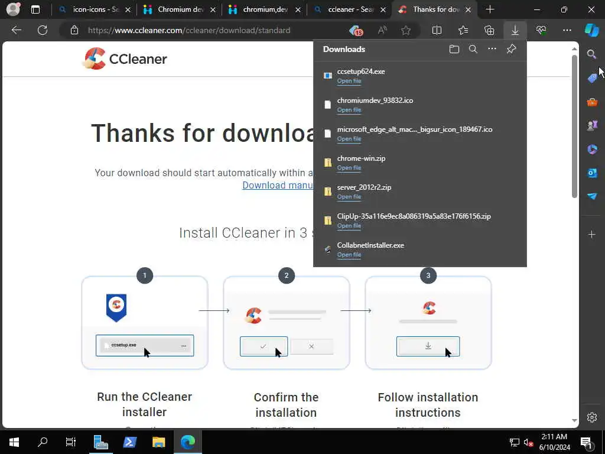Open the shopping coupons badge icon
Screen dimensions: 605x454
(x=356, y=31)
